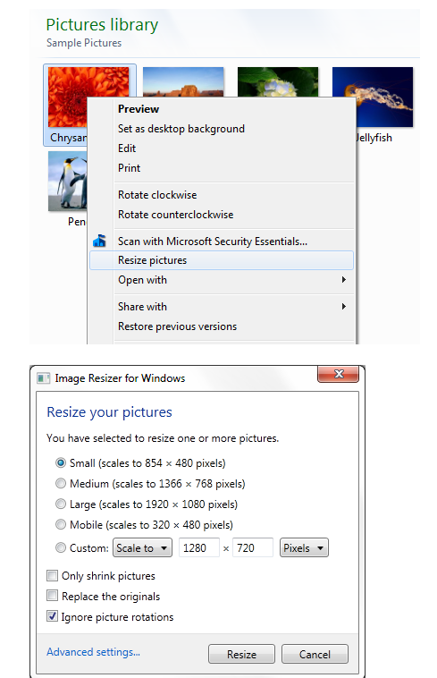Screen dimensions: 437x678
Task: Select the Penguins picture thumbnail
Action: point(68,182)
